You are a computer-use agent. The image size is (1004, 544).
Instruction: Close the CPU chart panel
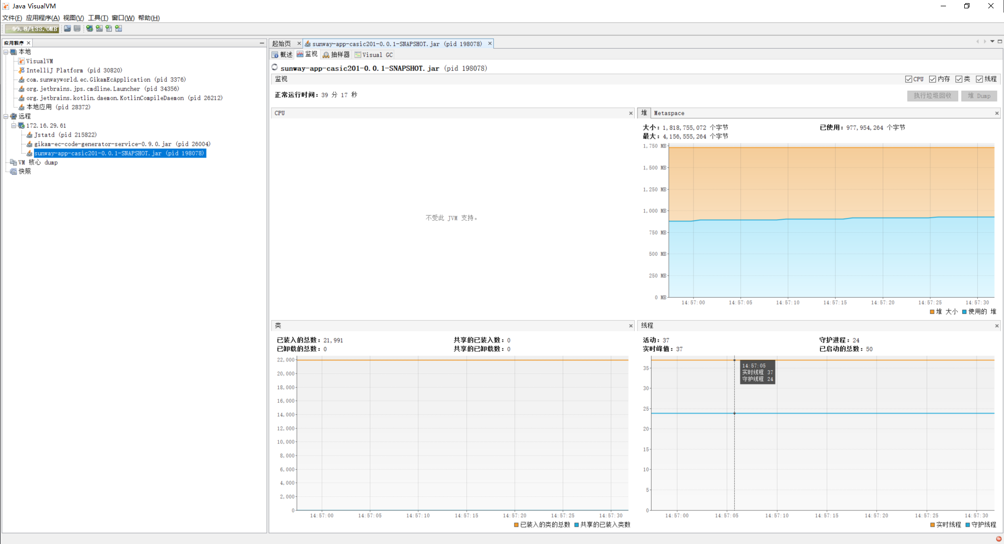[x=631, y=113]
